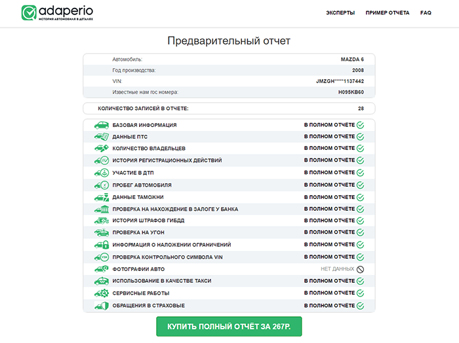This screenshot has width=459, height=343.
Task: Click the car icon beside БАЗОВАЯ ИНФОРМАЦИЯ
Action: coord(101,125)
